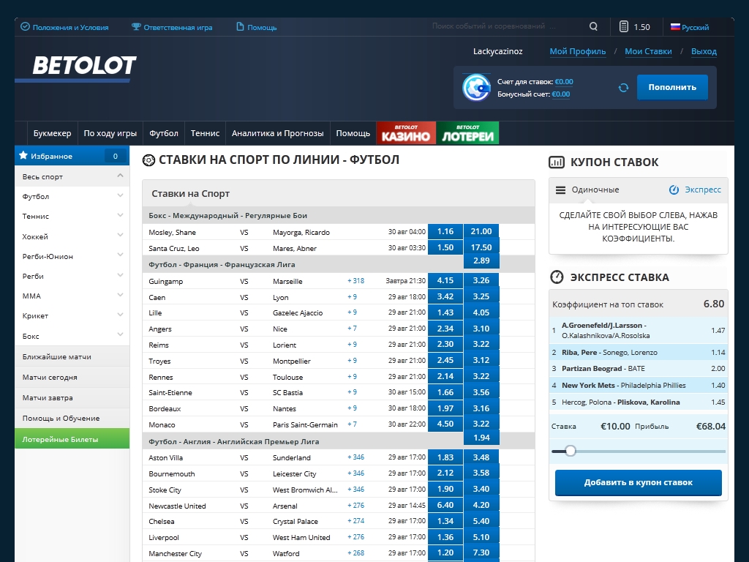Screen dimensions: 749x562
Task: Adjust the express stake slider handle
Action: 571,451
